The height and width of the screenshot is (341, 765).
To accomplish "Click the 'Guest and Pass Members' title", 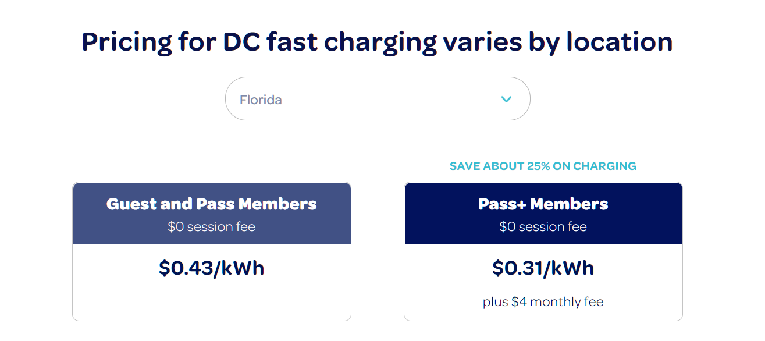I will coord(212,204).
